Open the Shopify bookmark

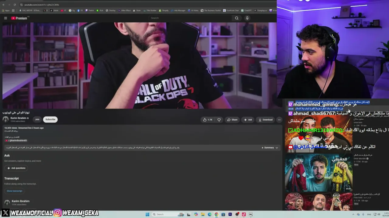[x=164, y=11]
